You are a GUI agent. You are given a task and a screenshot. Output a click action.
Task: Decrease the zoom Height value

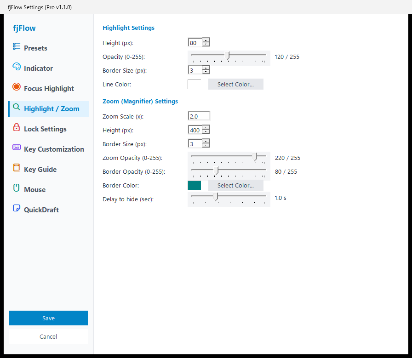206,131
